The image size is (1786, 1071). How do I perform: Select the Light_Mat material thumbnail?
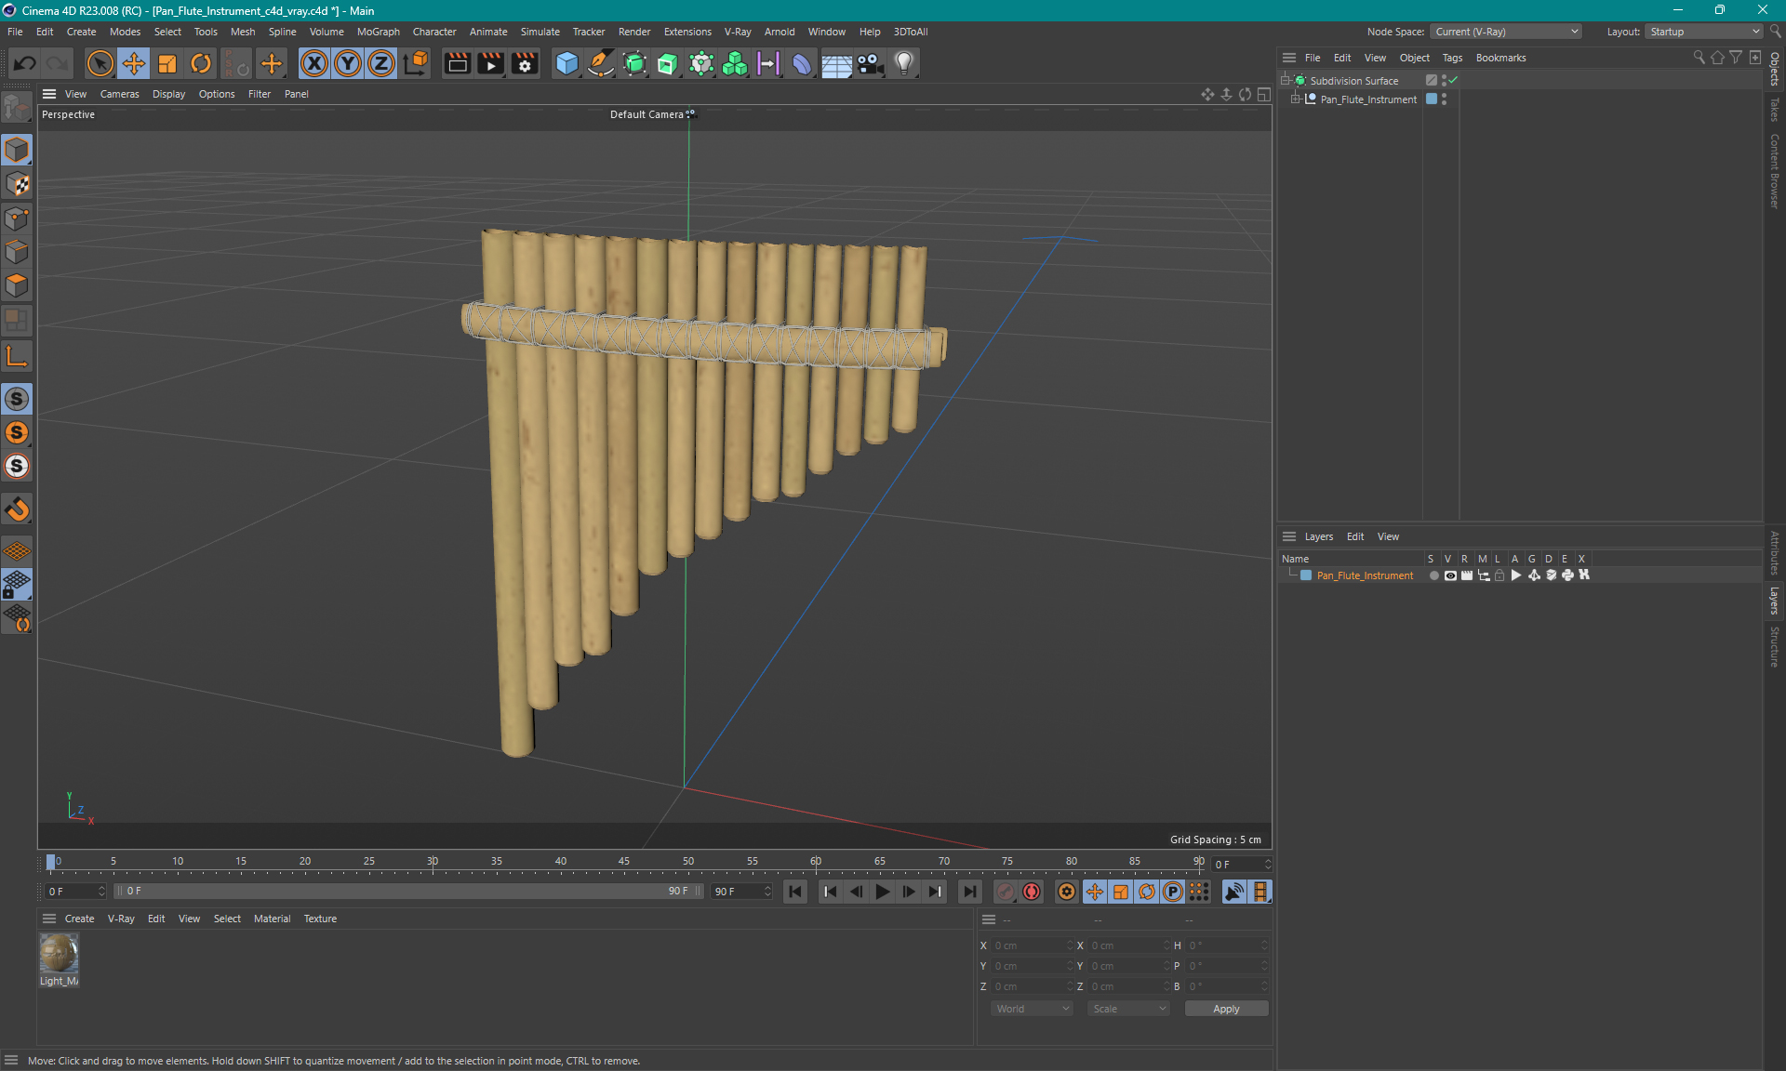pos(59,954)
